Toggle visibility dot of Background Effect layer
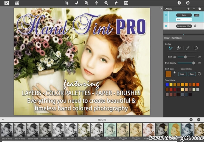This screenshot has height=142, width=204. click(166, 26)
